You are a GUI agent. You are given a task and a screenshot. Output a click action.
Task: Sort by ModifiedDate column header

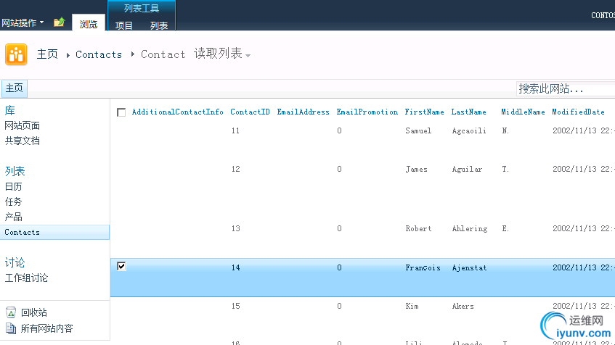[579, 112]
